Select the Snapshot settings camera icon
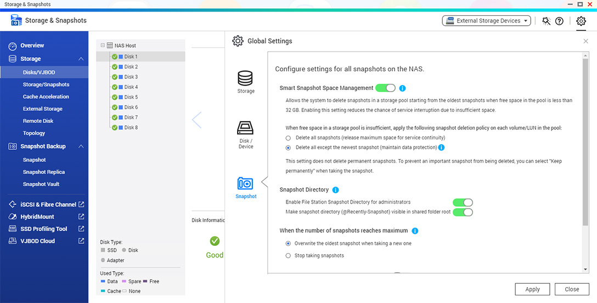 coord(245,184)
